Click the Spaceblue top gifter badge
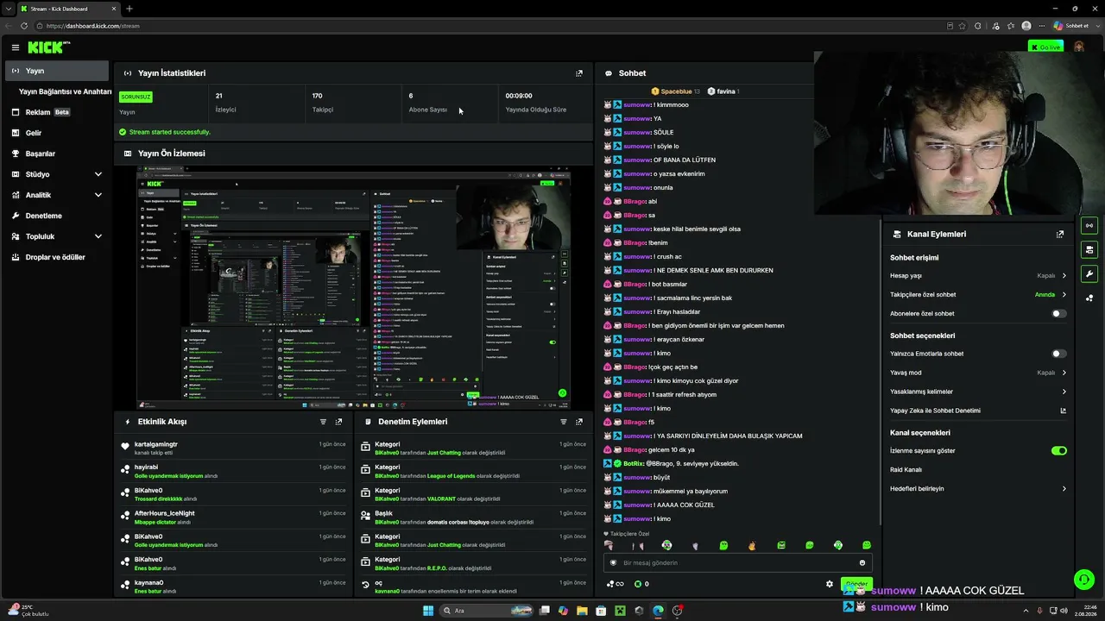1105x621 pixels. (676, 91)
